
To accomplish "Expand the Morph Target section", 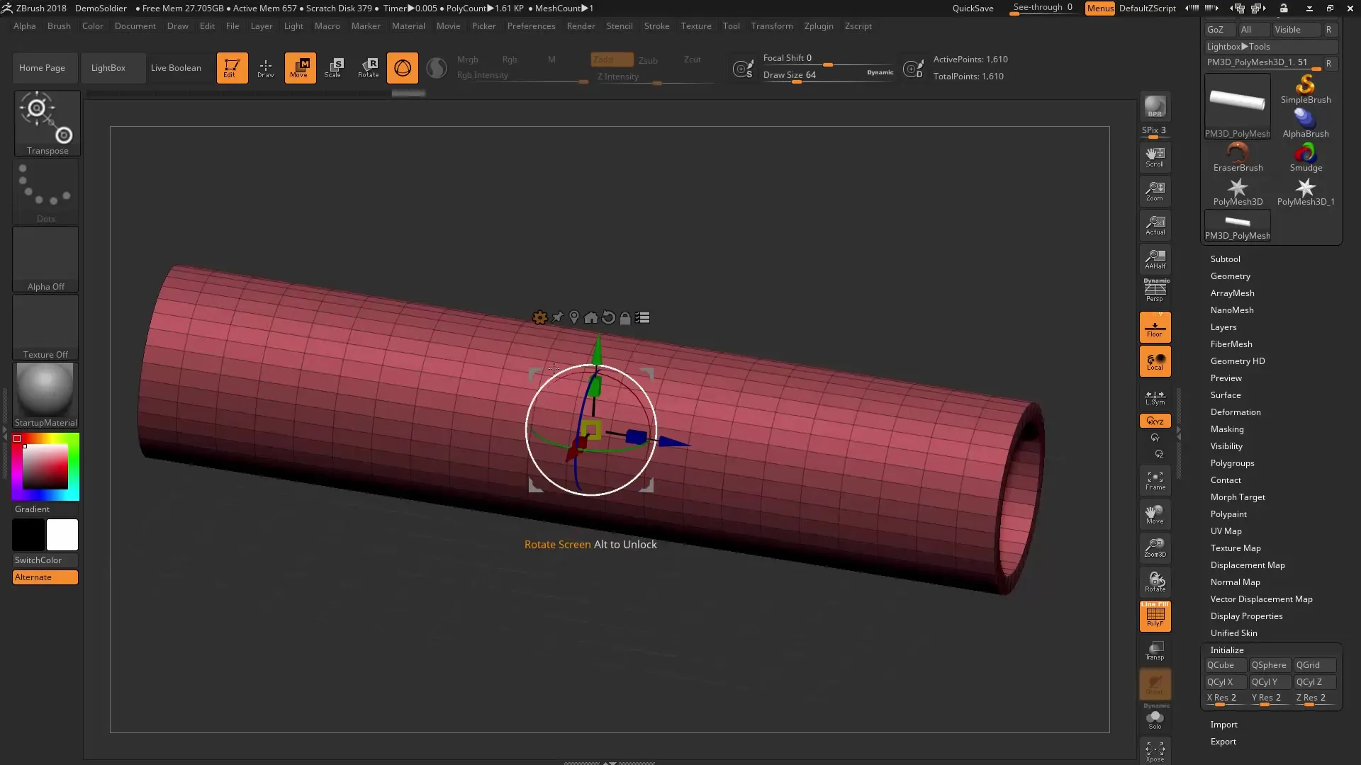I will (1238, 497).
